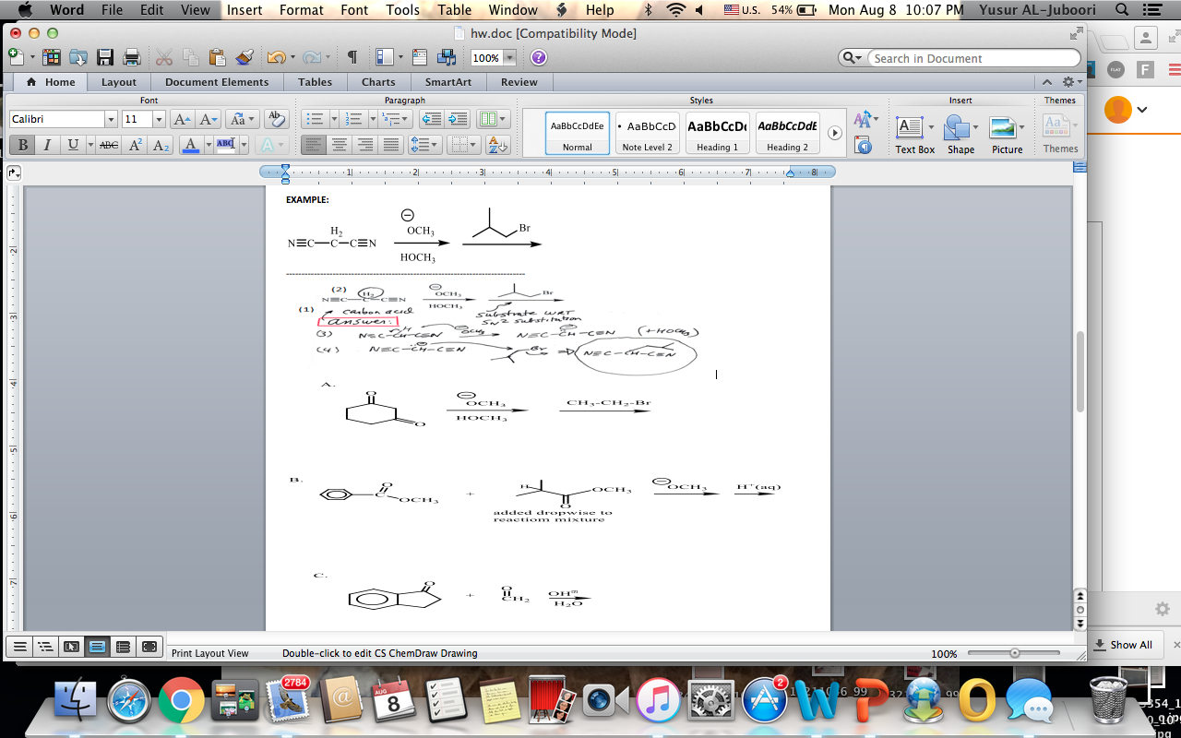Expand the zoom 100% dropdown
The height and width of the screenshot is (738, 1181).
[509, 58]
